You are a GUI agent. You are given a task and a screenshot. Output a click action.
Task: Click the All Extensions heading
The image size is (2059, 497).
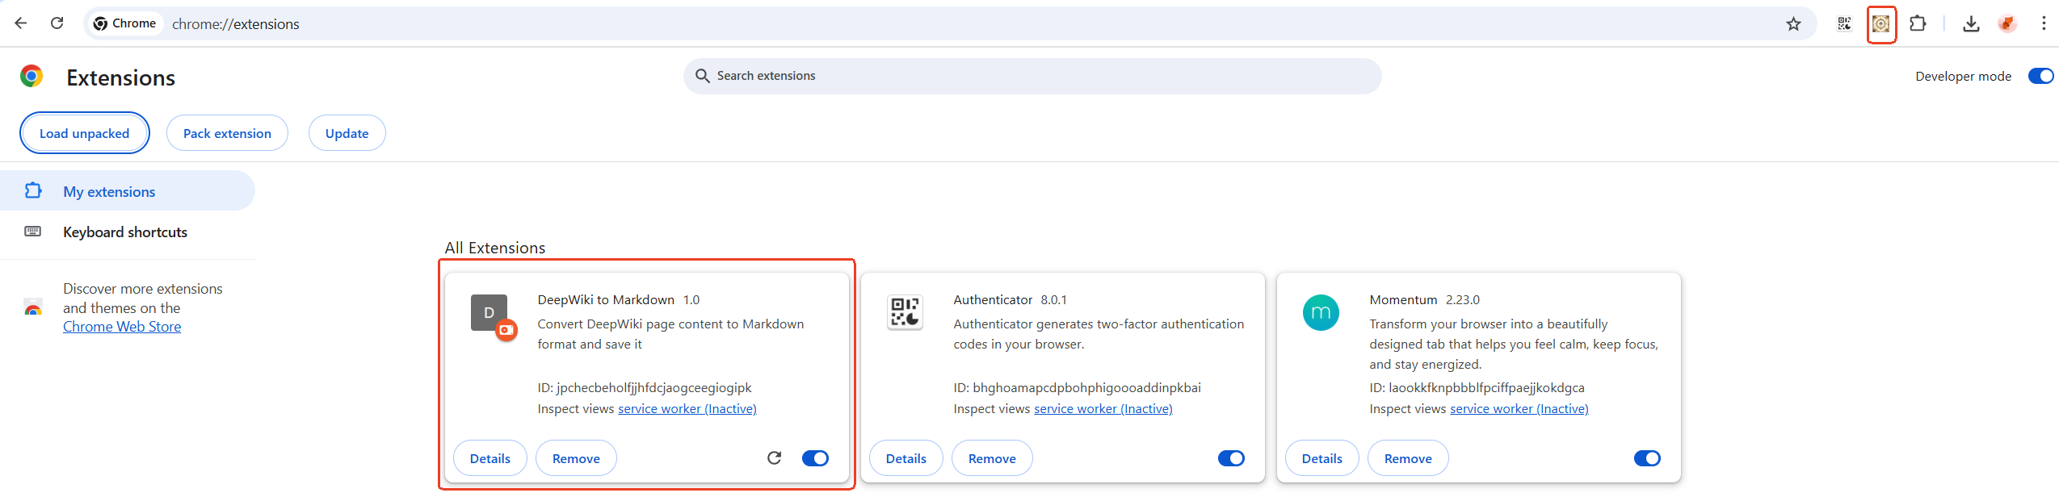point(495,248)
